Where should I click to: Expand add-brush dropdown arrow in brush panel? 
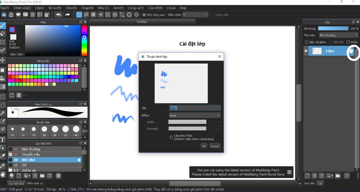(30, 176)
